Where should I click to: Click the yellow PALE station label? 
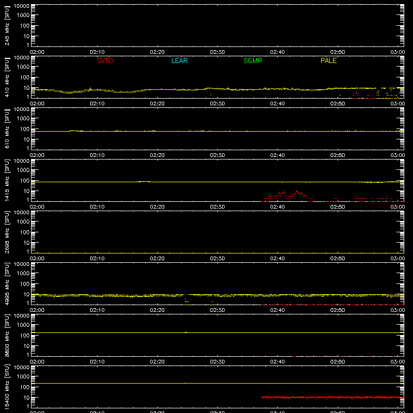pyautogui.click(x=328, y=60)
